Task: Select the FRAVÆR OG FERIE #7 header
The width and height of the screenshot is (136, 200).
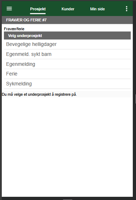Action: coord(67,20)
